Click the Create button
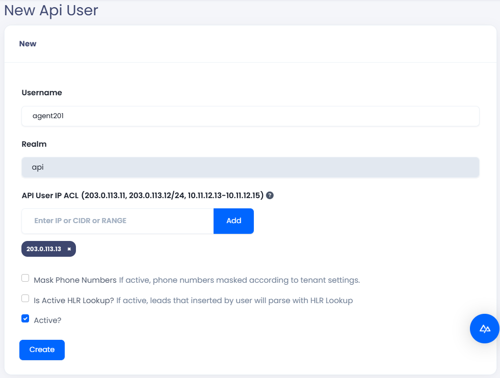The image size is (500, 378). 42,349
